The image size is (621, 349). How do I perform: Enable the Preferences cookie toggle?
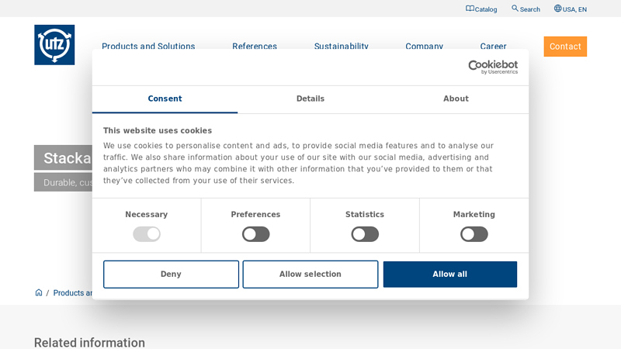[255, 234]
